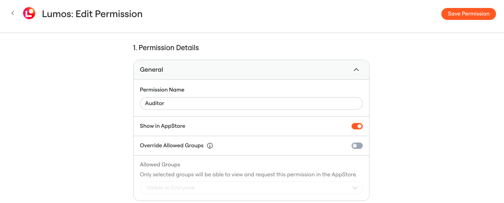
Task: Click the Override Allowed Groups label text
Action: click(172, 146)
